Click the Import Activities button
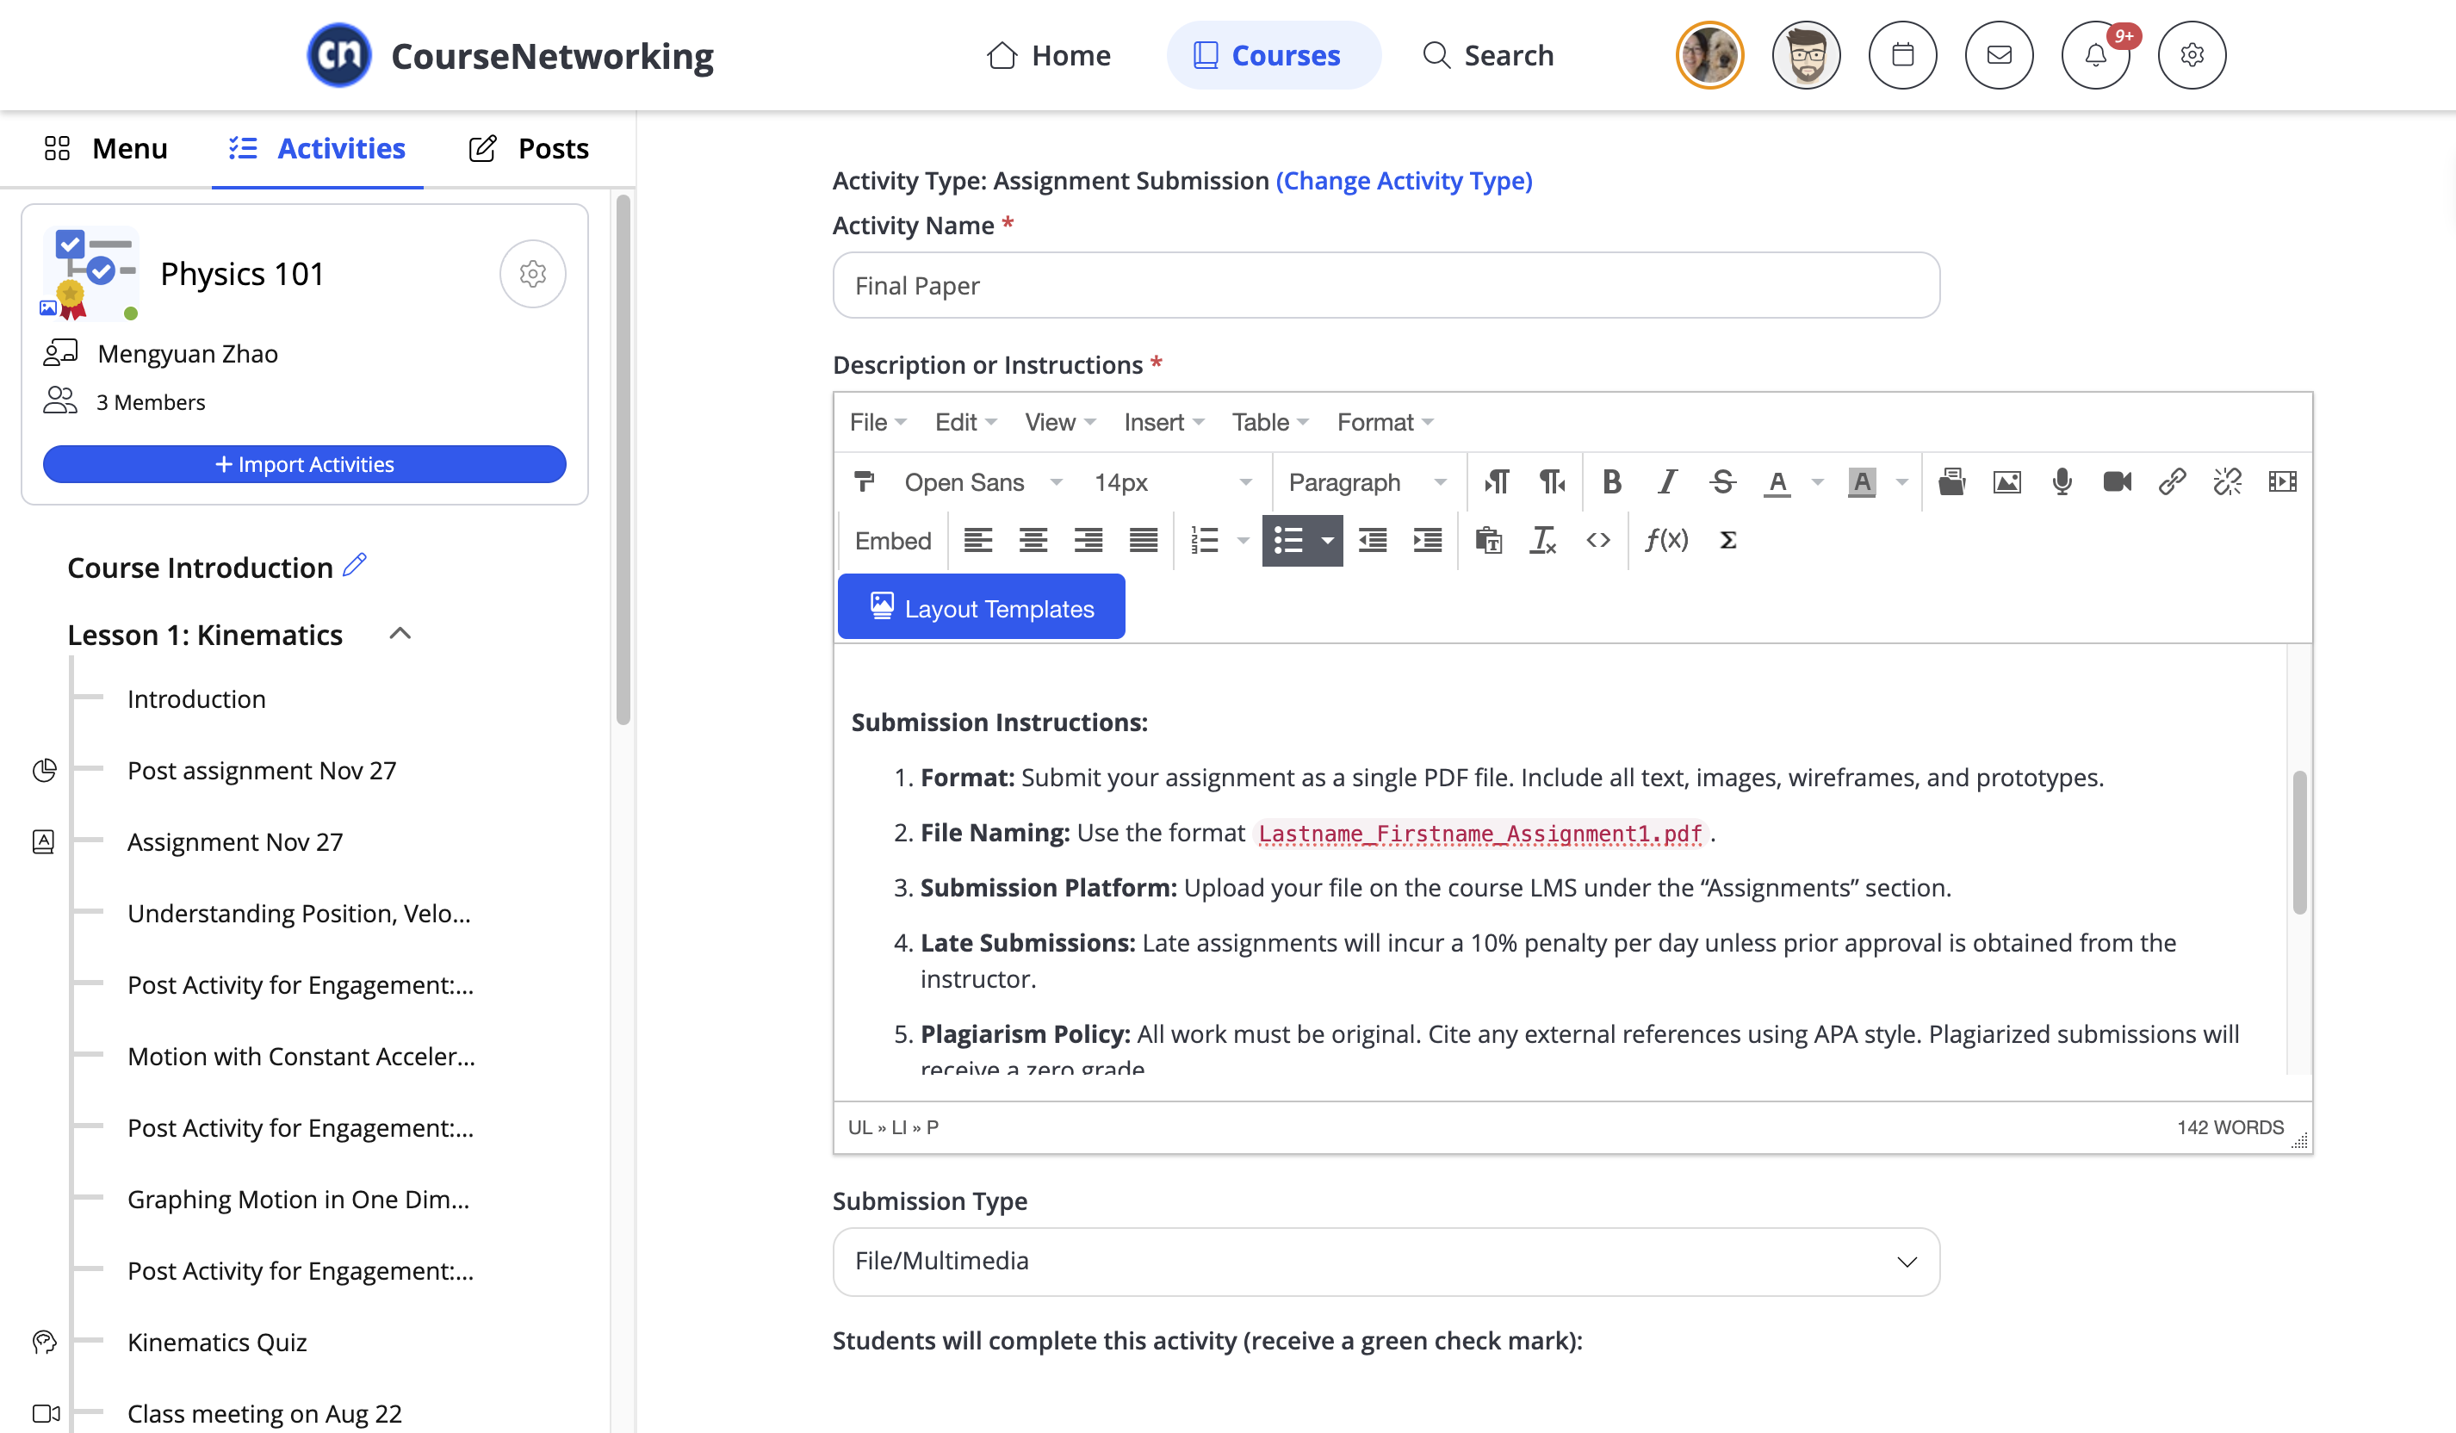 click(304, 464)
